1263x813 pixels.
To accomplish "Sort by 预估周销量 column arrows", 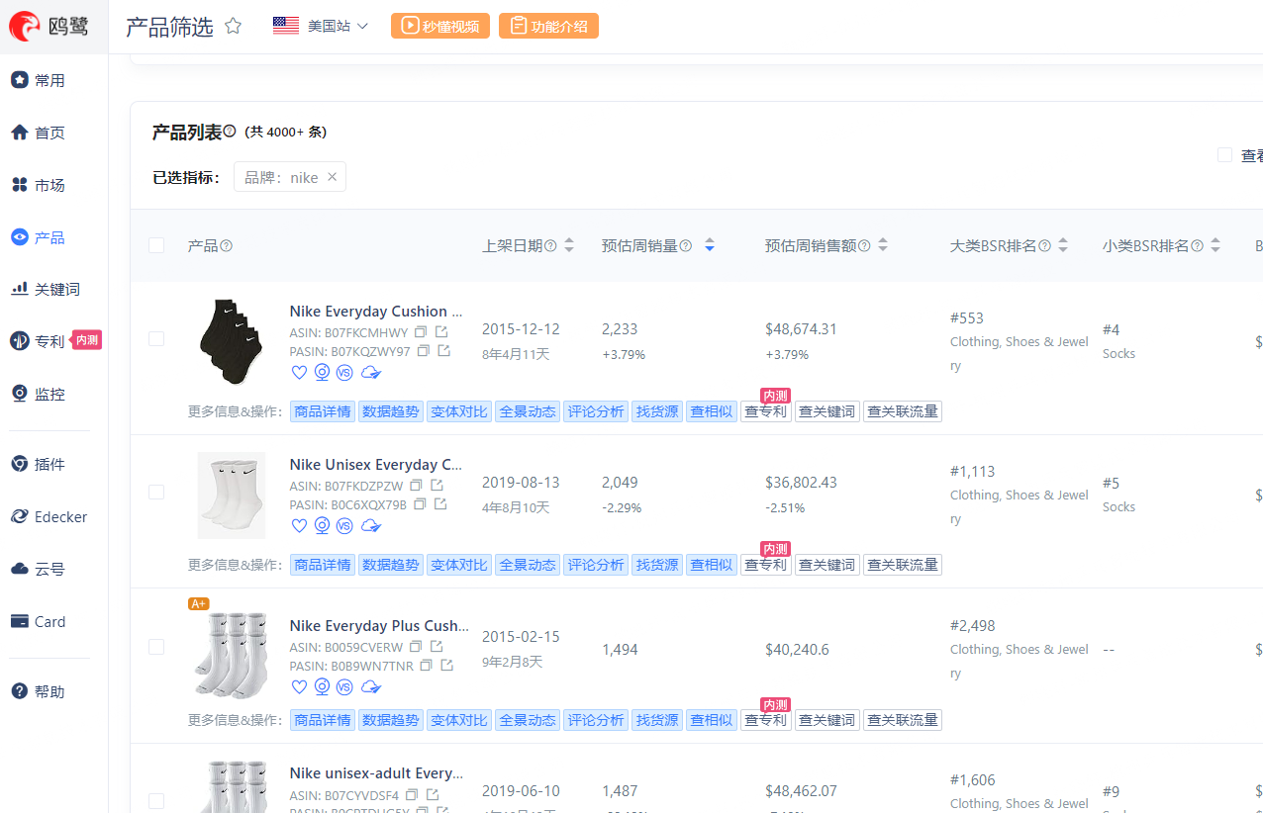I will tap(709, 245).
